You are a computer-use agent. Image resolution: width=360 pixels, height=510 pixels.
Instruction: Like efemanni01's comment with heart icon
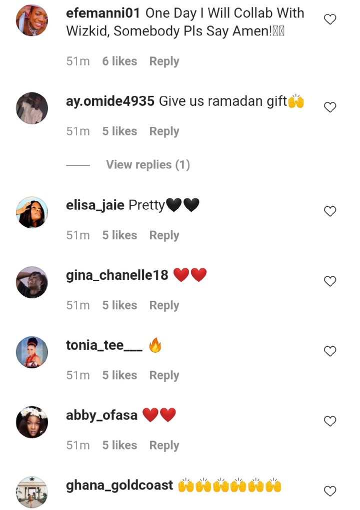pos(330,19)
